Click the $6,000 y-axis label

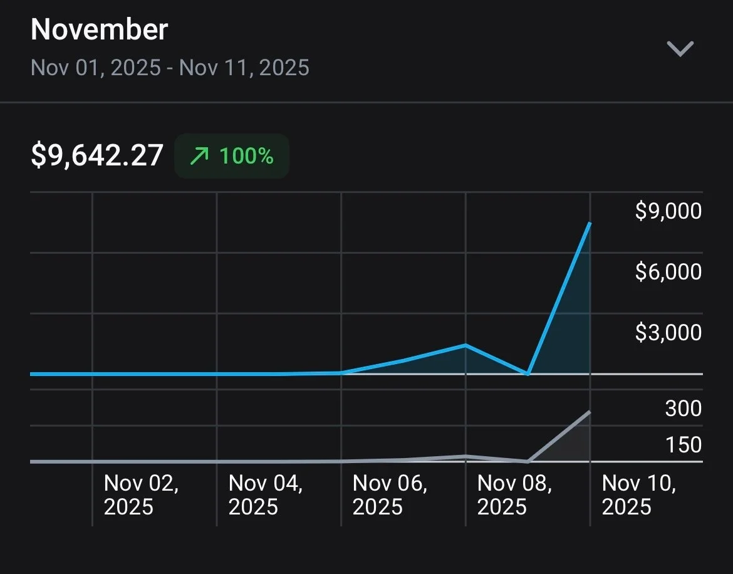(x=668, y=272)
